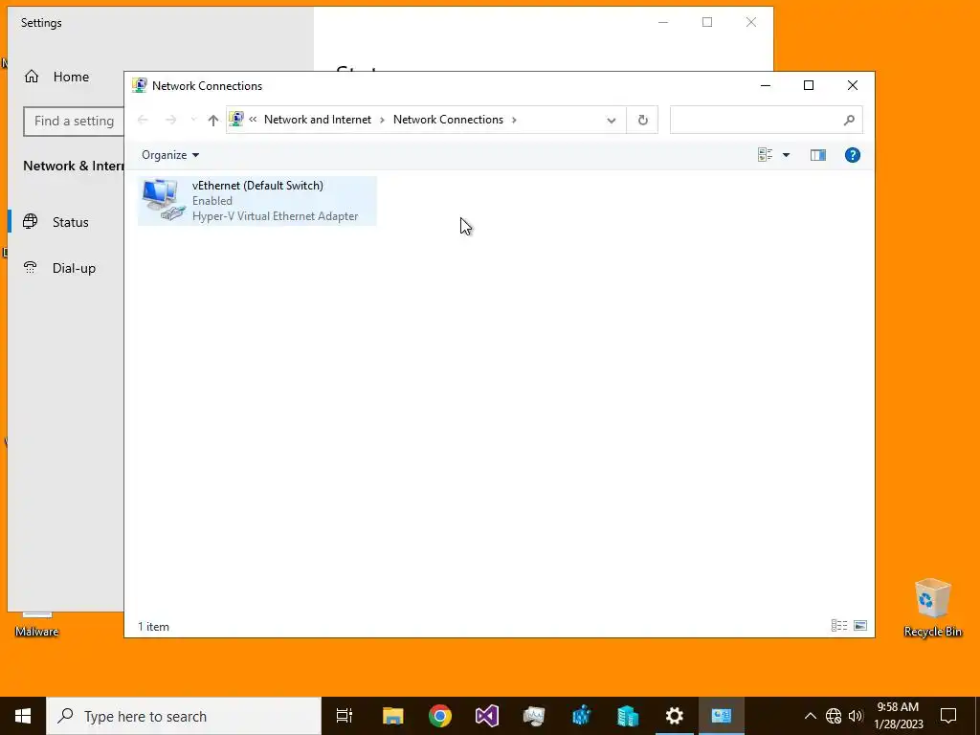Image resolution: width=980 pixels, height=735 pixels.
Task: Switch to Settings from taskbar gear
Action: point(675,716)
